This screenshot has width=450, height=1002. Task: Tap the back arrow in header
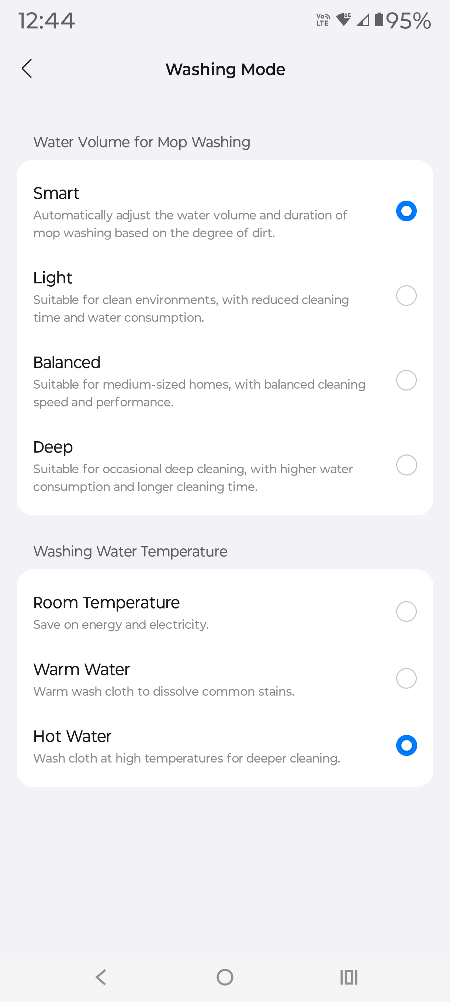tap(27, 69)
